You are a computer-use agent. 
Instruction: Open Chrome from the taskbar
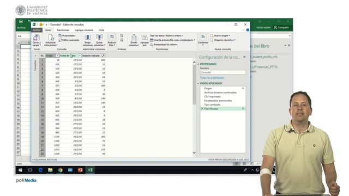61,170
